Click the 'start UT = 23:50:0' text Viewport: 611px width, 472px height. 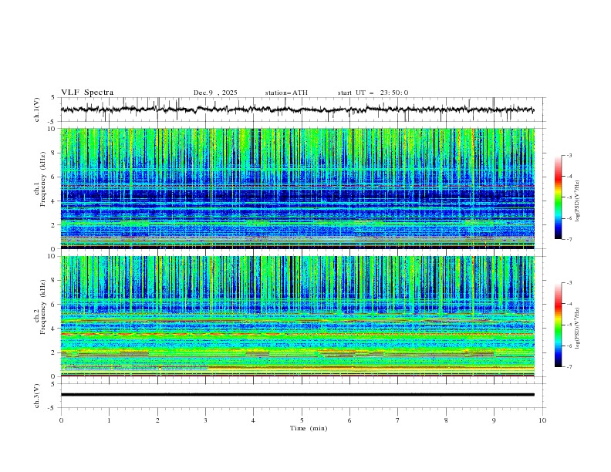[x=373, y=93]
